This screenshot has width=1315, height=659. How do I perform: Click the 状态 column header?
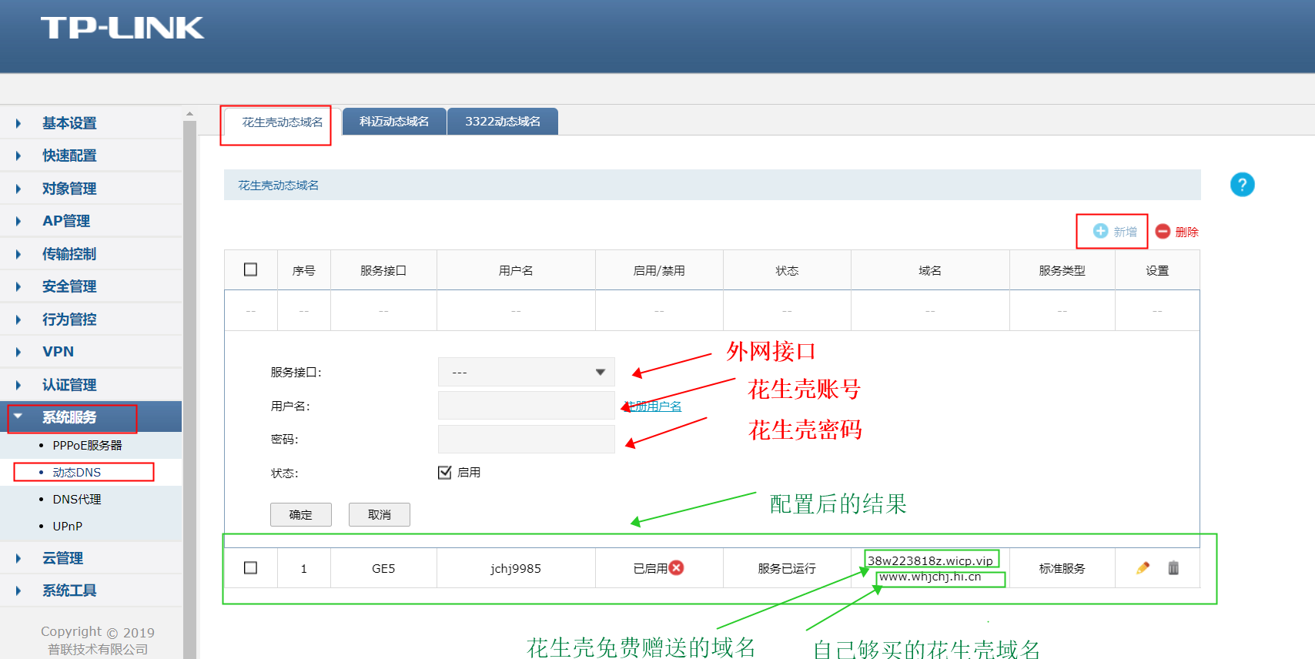[x=787, y=270]
